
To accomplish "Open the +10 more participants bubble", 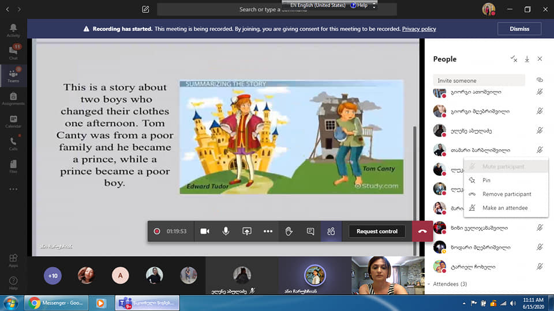I will (x=53, y=276).
